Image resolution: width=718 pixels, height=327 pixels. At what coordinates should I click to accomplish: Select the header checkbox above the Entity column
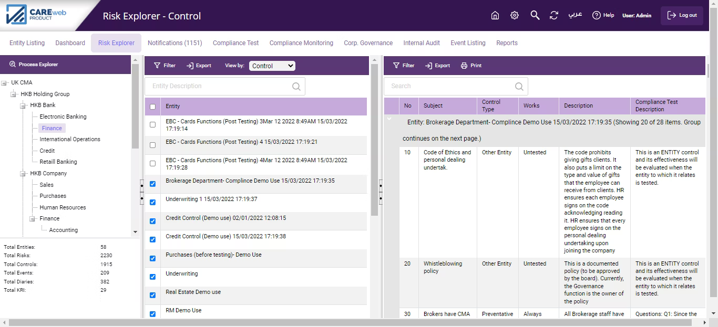click(153, 107)
